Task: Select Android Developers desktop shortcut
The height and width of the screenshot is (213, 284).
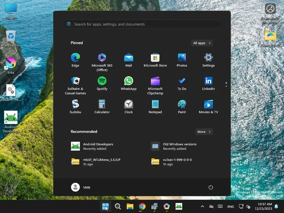Action: (x=11, y=122)
